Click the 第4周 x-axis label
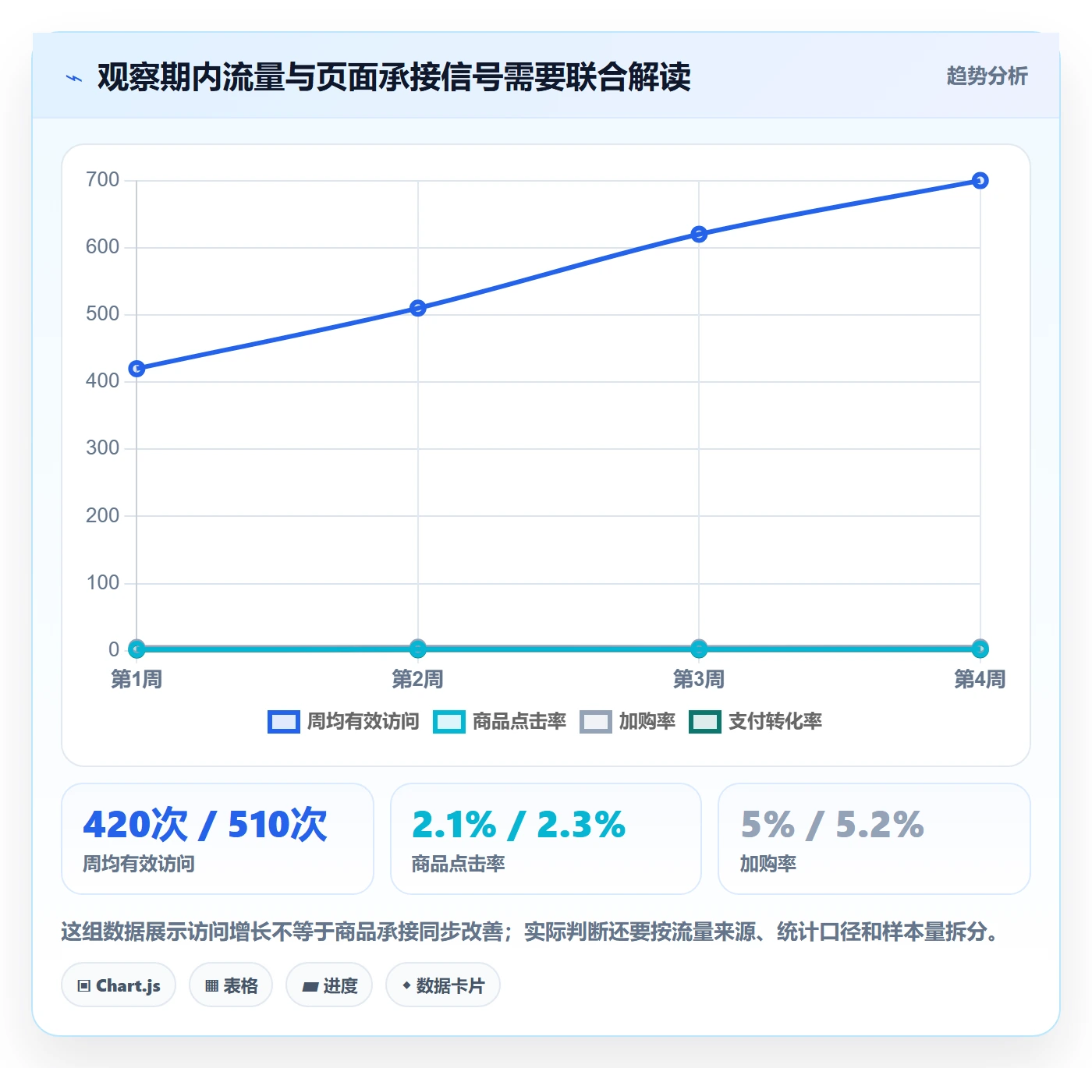1092x1068 pixels. coord(980,679)
